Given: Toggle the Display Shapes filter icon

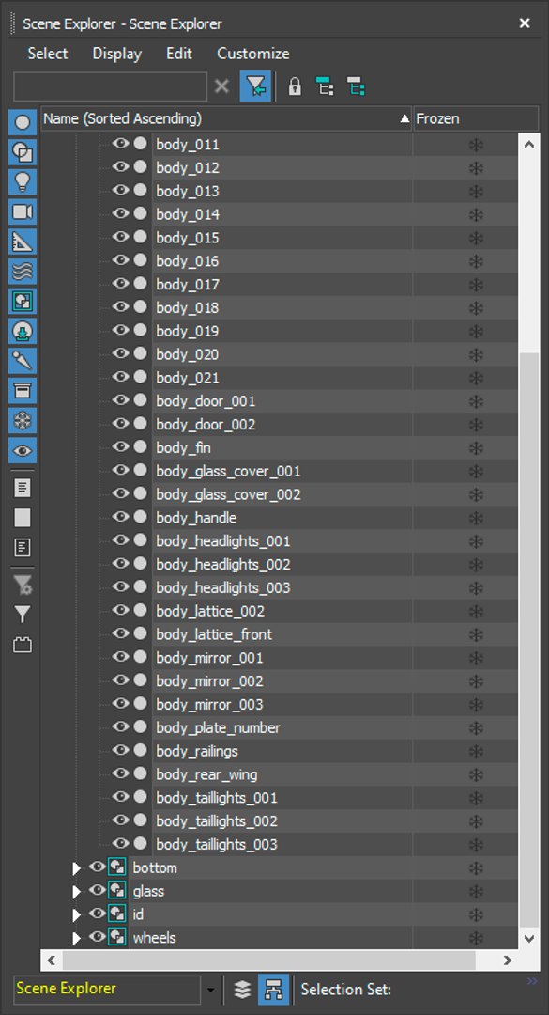Looking at the screenshot, I should (x=23, y=152).
